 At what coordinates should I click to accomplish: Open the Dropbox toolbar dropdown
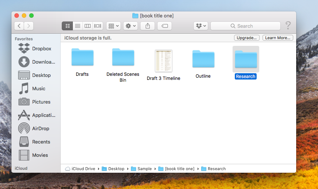point(201,26)
